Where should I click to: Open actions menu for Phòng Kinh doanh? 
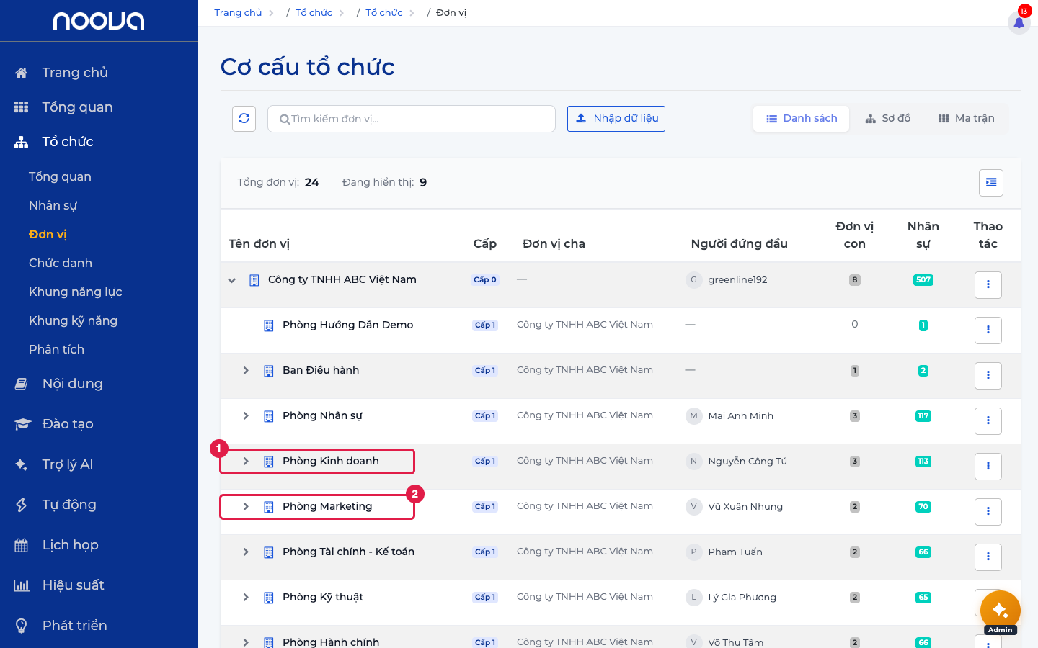coord(988,467)
